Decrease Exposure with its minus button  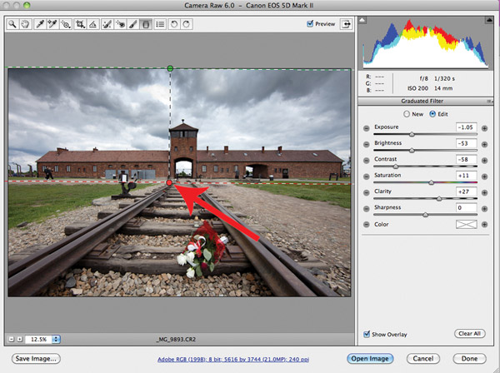point(367,128)
